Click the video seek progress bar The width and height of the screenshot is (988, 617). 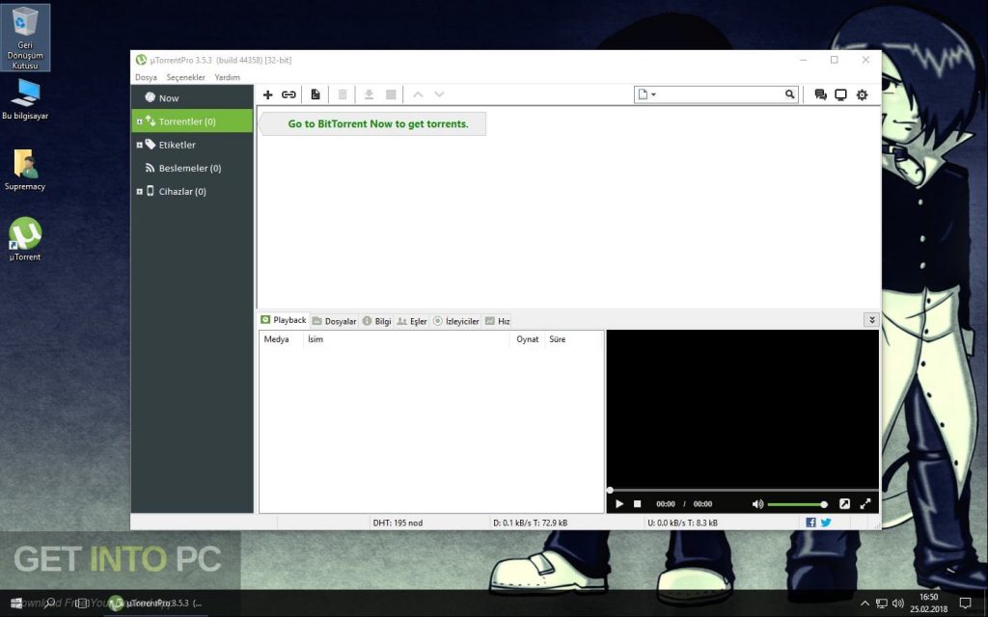(x=742, y=490)
